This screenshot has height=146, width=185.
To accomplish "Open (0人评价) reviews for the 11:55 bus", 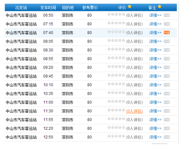I will (x=135, y=120).
